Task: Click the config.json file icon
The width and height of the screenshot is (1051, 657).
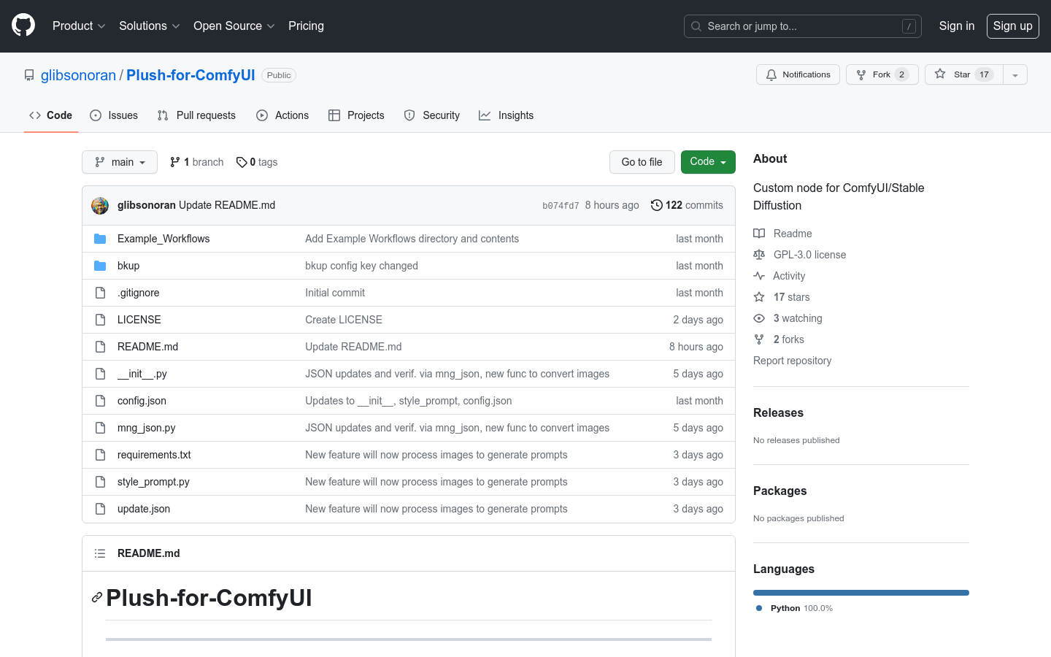Action: click(x=100, y=401)
